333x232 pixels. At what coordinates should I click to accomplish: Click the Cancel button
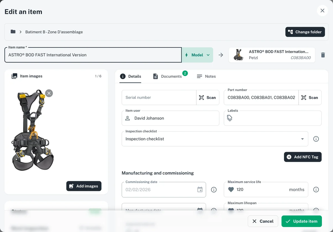click(x=263, y=221)
